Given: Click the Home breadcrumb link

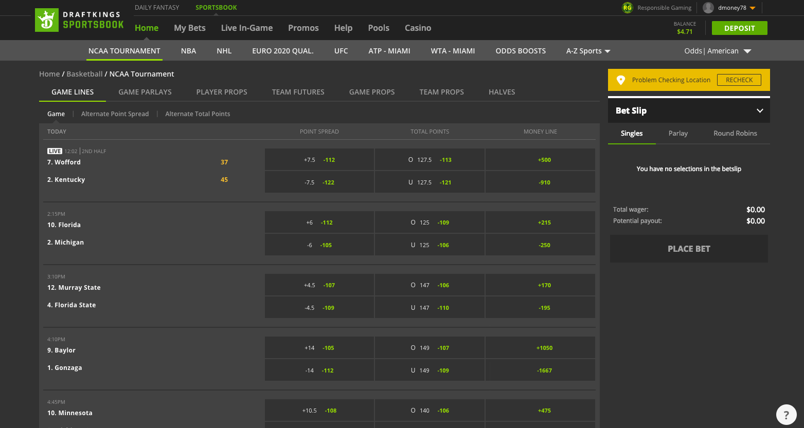Looking at the screenshot, I should point(49,74).
